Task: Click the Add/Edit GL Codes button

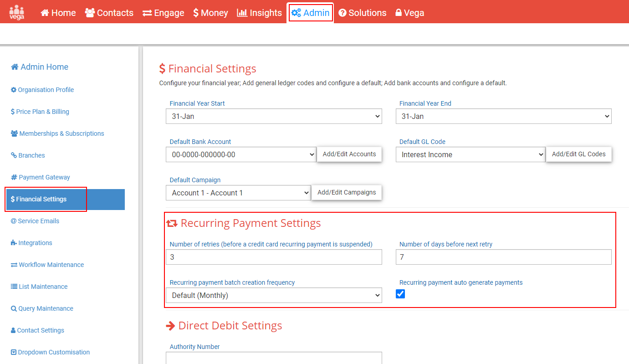Action: click(578, 154)
